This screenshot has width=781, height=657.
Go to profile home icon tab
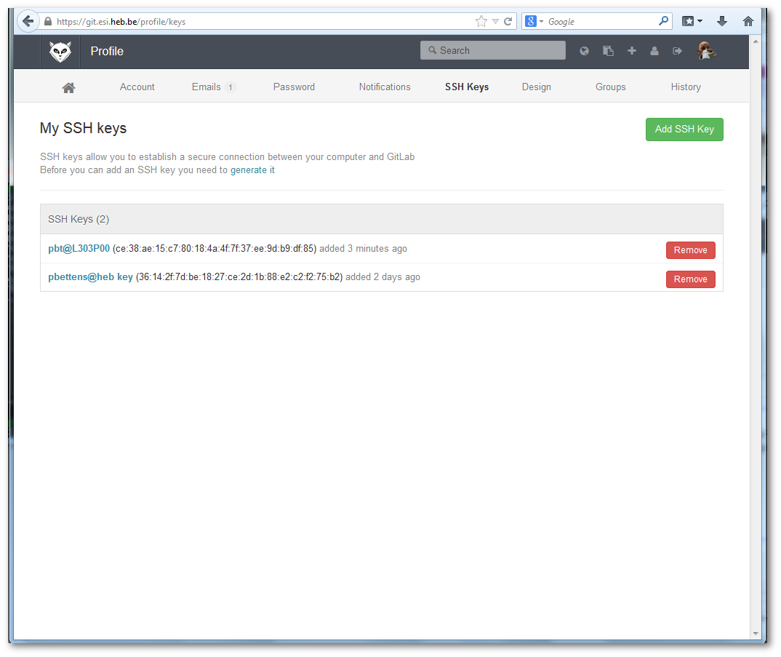pyautogui.click(x=69, y=88)
